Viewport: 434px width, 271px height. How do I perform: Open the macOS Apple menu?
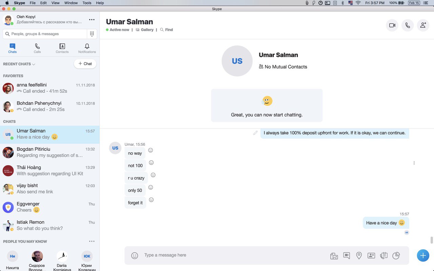pyautogui.click(x=7, y=3)
